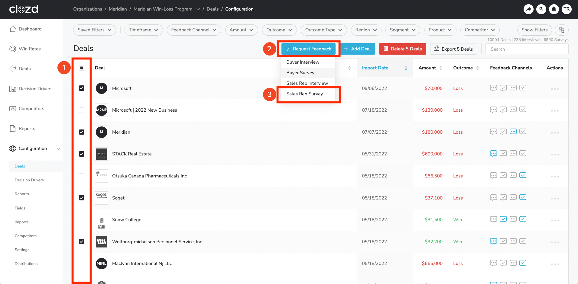The image size is (578, 284).
Task: Uncheck the Wollborg-michelson checkbox
Action: pyautogui.click(x=82, y=241)
